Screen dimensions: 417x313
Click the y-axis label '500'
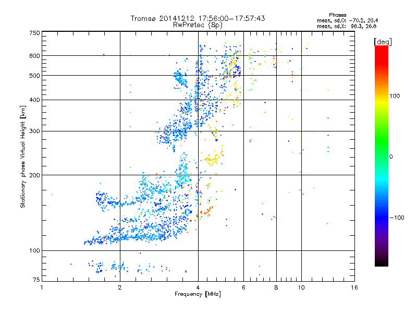(x=34, y=76)
